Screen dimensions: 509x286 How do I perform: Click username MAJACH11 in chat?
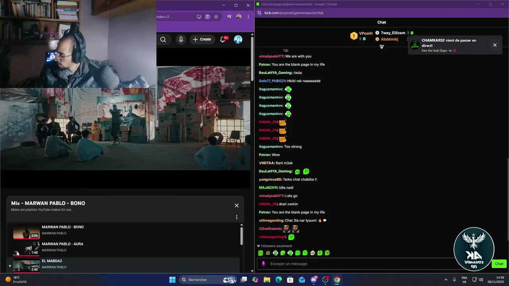click(268, 187)
